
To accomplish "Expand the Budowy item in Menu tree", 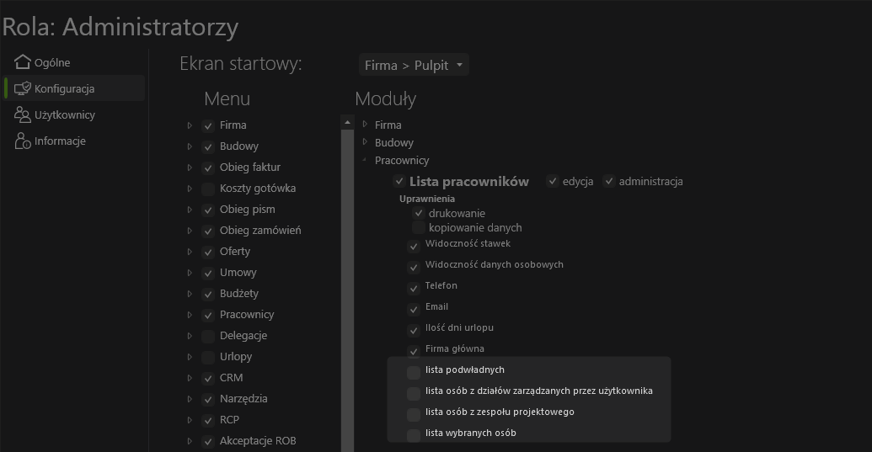I will [x=190, y=146].
